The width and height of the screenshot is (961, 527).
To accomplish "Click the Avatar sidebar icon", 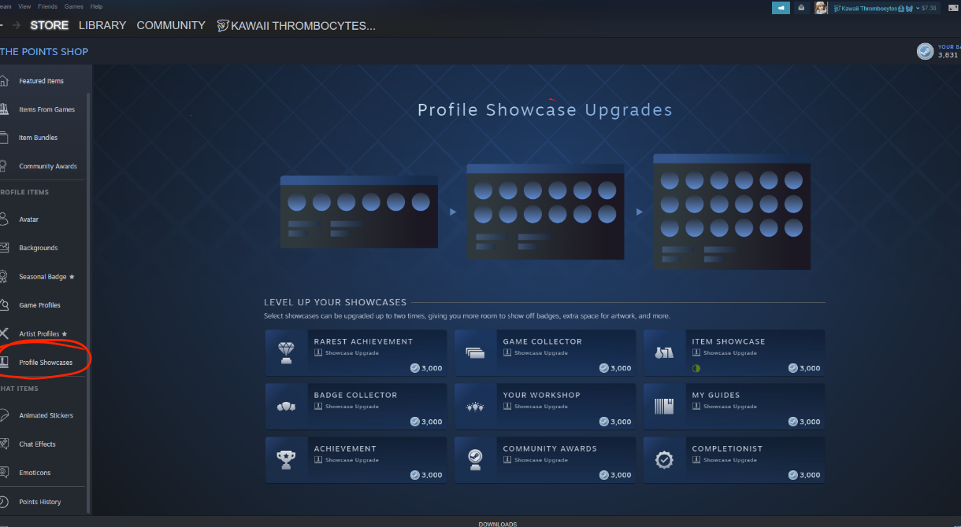I will (x=4, y=219).
